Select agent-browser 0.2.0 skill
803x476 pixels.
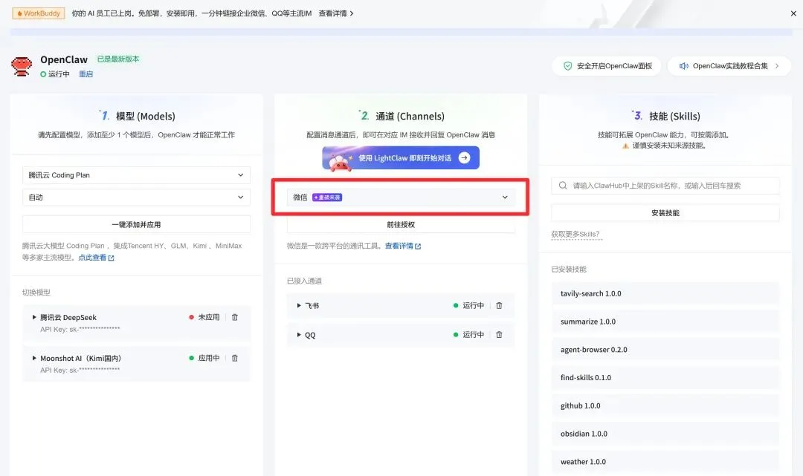coord(665,350)
